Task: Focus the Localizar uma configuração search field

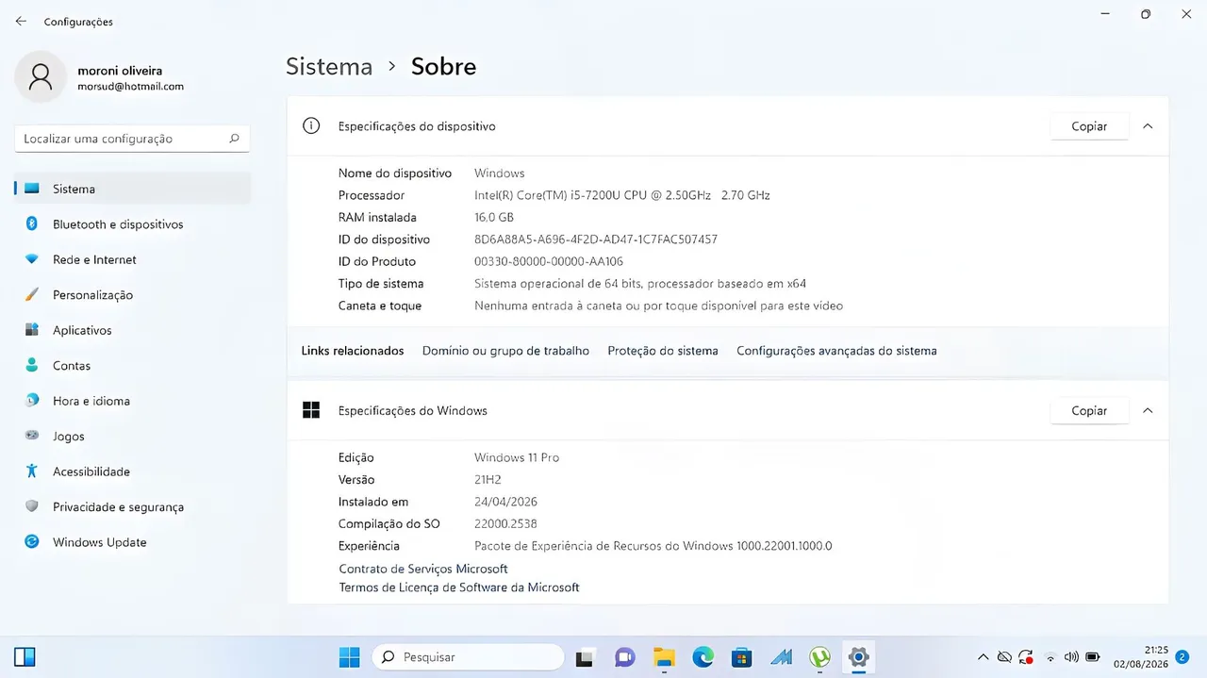Action: [x=132, y=139]
